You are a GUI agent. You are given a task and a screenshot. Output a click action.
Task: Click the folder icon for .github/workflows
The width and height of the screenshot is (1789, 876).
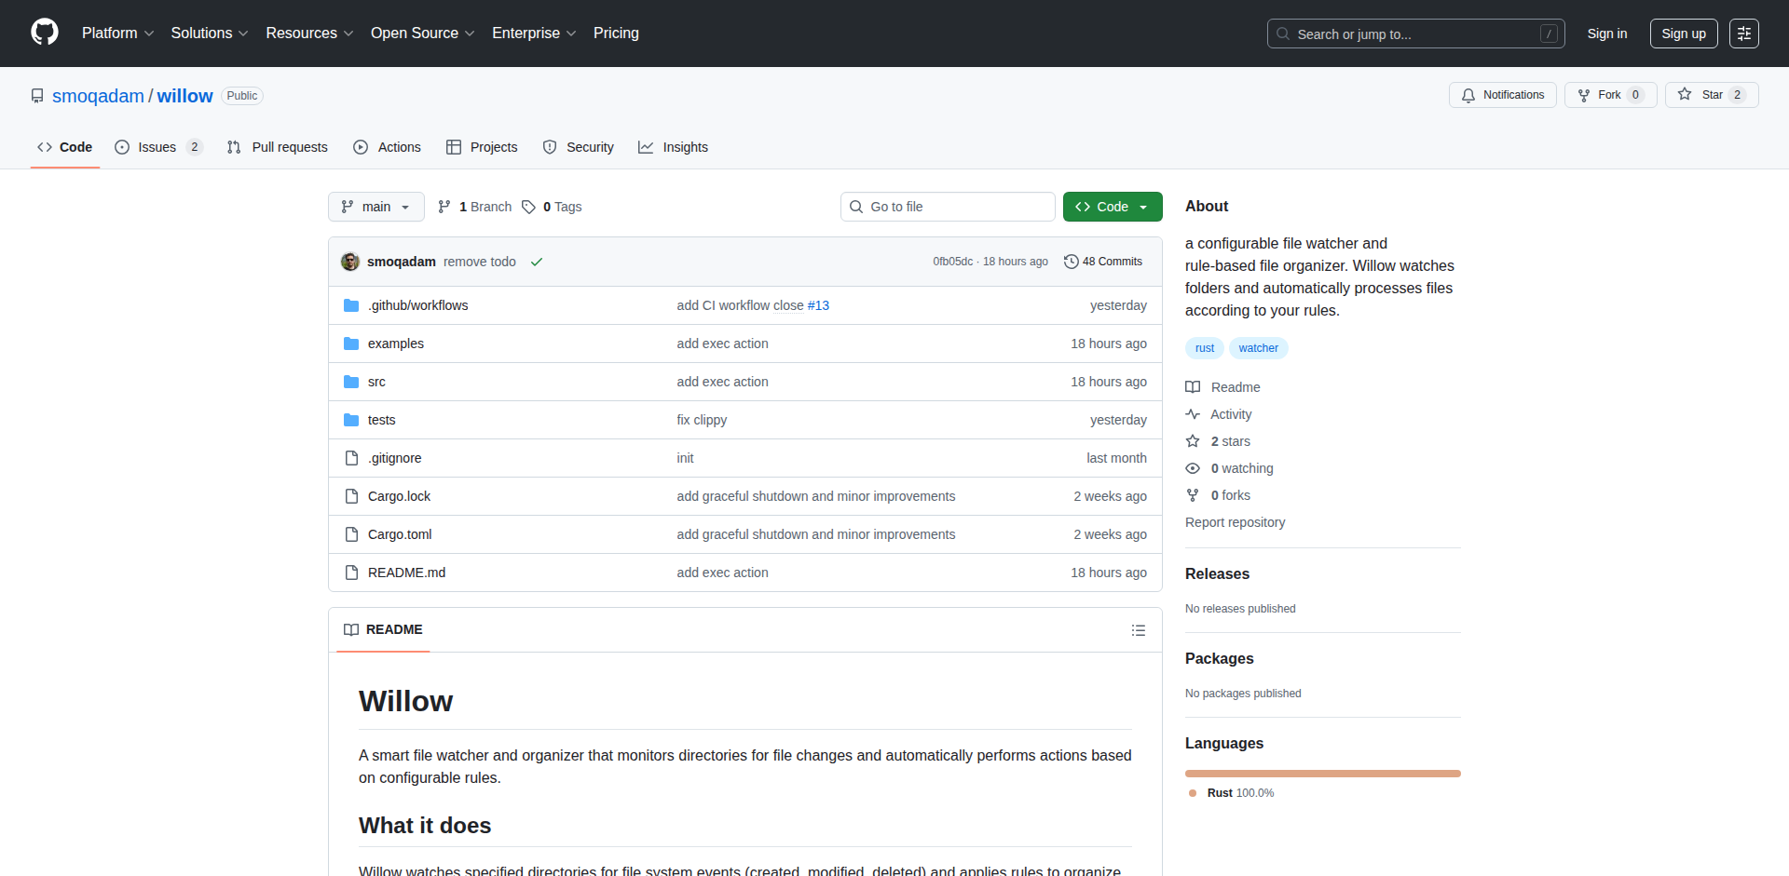pos(351,305)
